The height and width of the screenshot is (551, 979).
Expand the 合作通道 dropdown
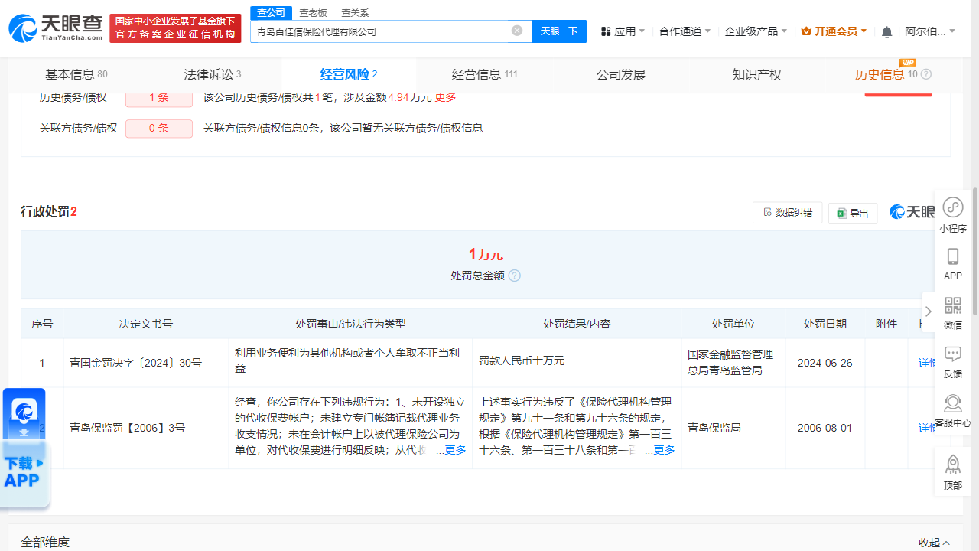685,31
